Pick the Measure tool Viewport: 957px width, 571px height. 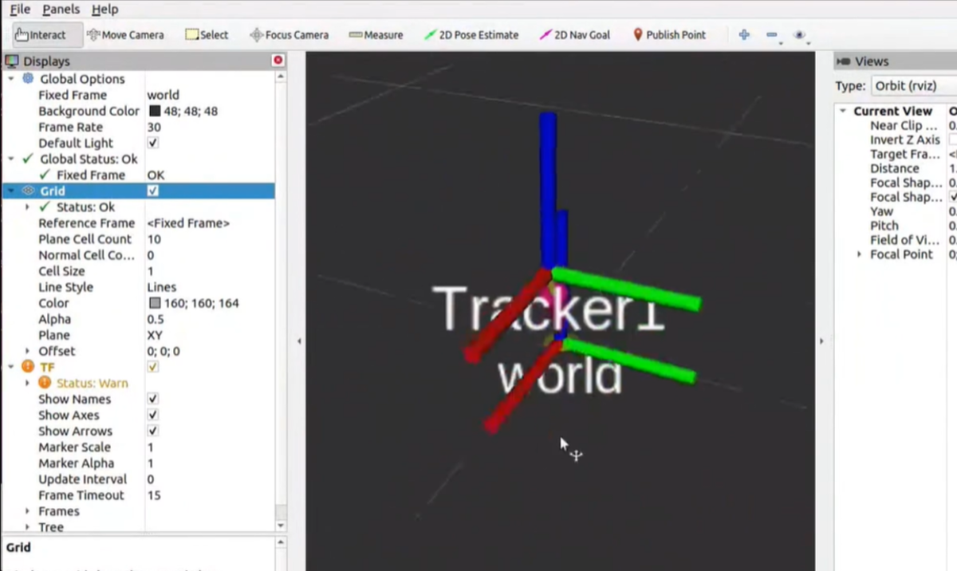point(376,35)
